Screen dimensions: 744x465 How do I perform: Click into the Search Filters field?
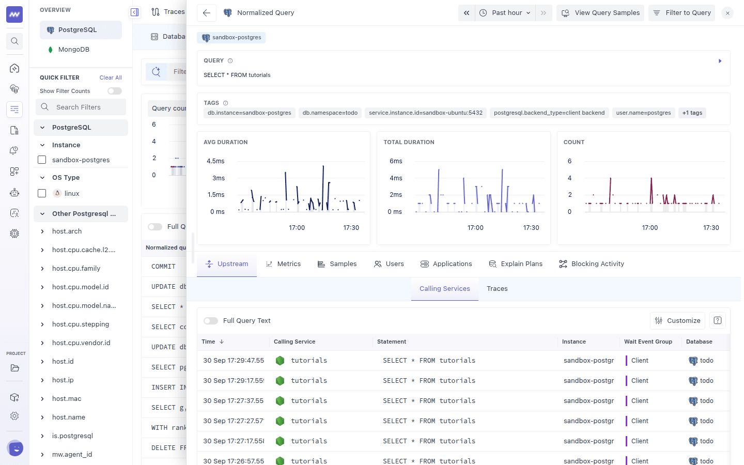[x=81, y=107]
